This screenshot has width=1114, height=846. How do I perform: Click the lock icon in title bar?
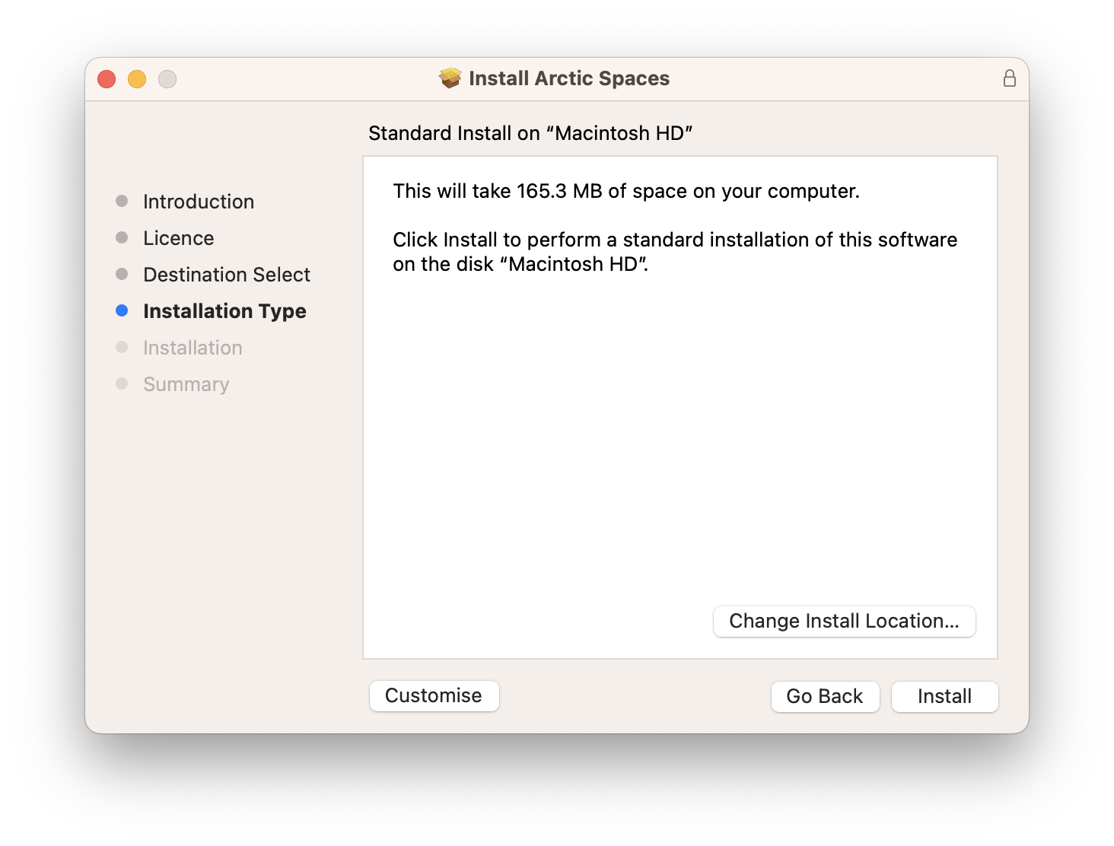[x=1009, y=78]
